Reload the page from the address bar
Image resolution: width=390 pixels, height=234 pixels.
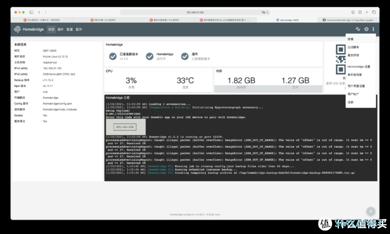coord(267,12)
